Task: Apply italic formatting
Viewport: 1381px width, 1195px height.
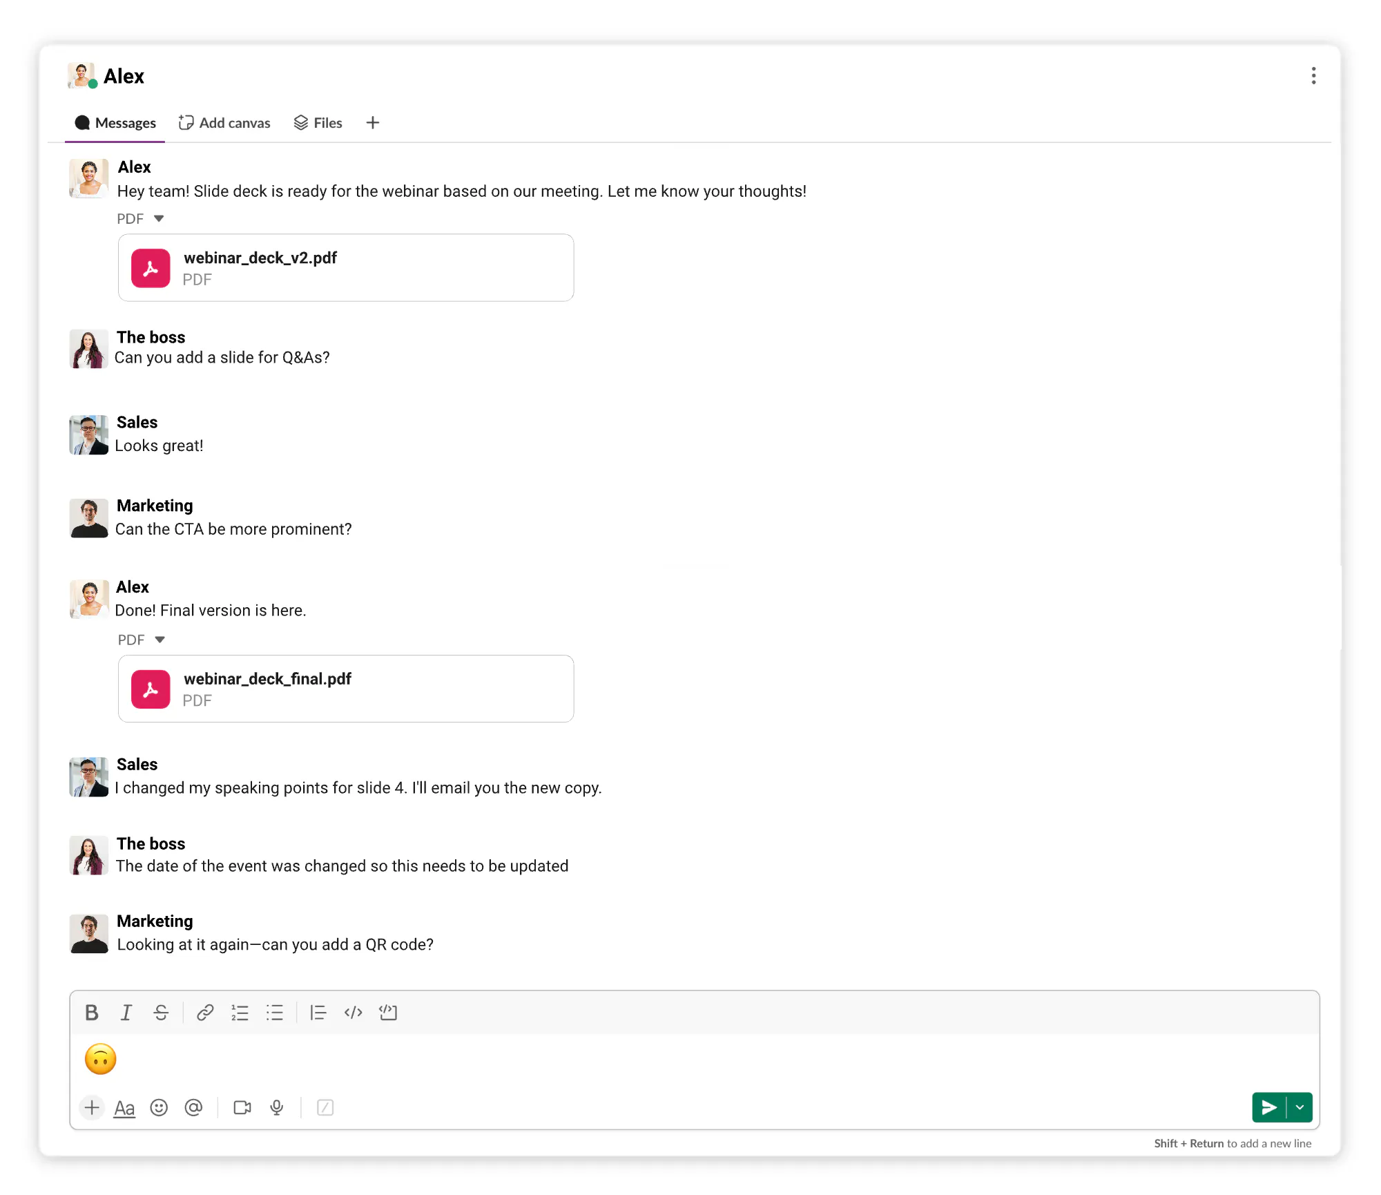Action: [x=126, y=1013]
